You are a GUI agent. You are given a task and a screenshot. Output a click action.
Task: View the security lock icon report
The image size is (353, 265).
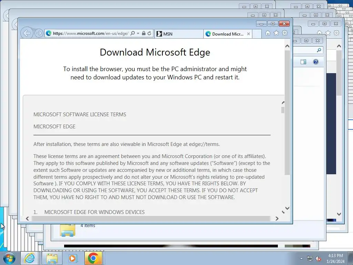click(144, 33)
